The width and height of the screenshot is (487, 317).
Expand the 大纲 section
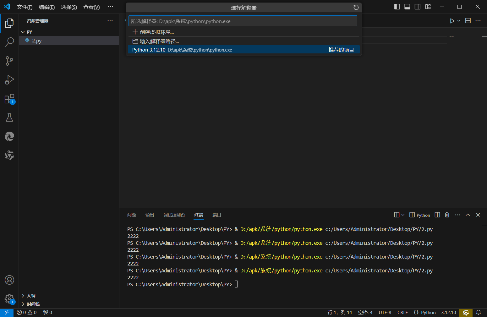point(69,296)
